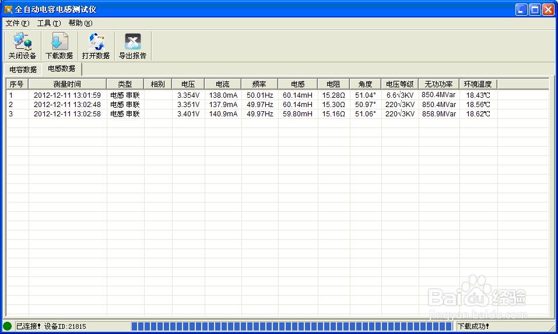
Task: Click the resistance value 15.28Ω
Action: pyautogui.click(x=334, y=95)
